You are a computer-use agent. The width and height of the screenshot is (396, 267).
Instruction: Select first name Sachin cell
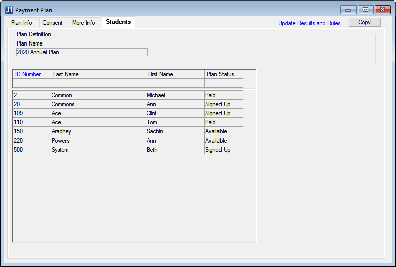[175, 131]
